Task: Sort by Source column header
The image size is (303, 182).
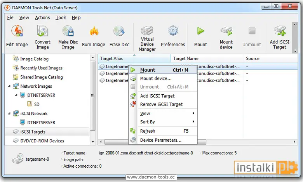Action: pyautogui.click(x=270, y=59)
